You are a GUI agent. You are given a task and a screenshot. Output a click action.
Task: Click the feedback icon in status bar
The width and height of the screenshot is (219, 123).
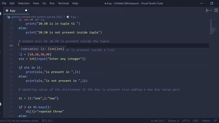click(x=215, y=121)
